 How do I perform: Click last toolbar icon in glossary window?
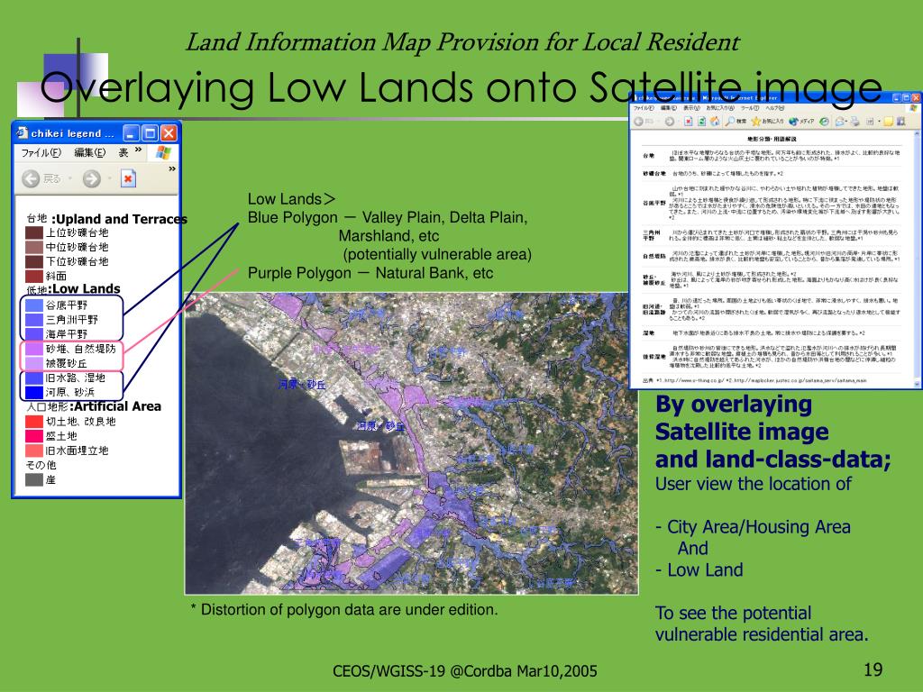click(900, 122)
